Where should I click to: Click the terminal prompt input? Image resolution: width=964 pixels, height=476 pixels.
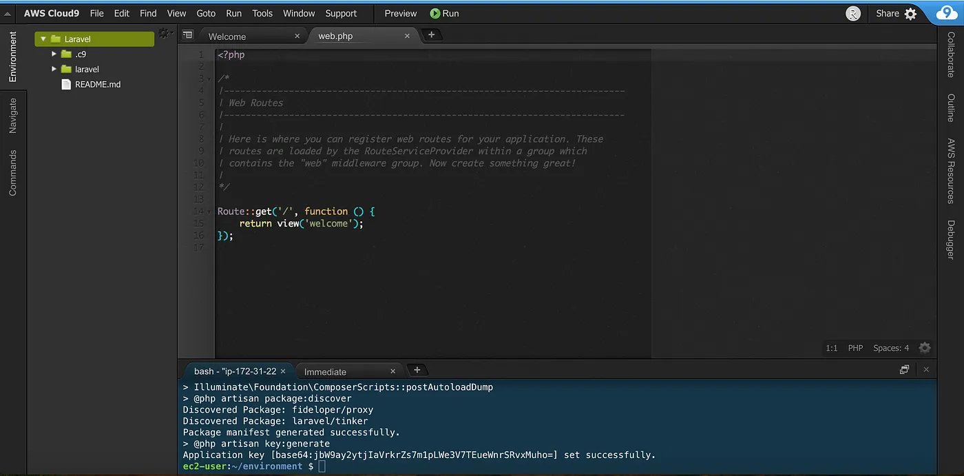click(322, 466)
